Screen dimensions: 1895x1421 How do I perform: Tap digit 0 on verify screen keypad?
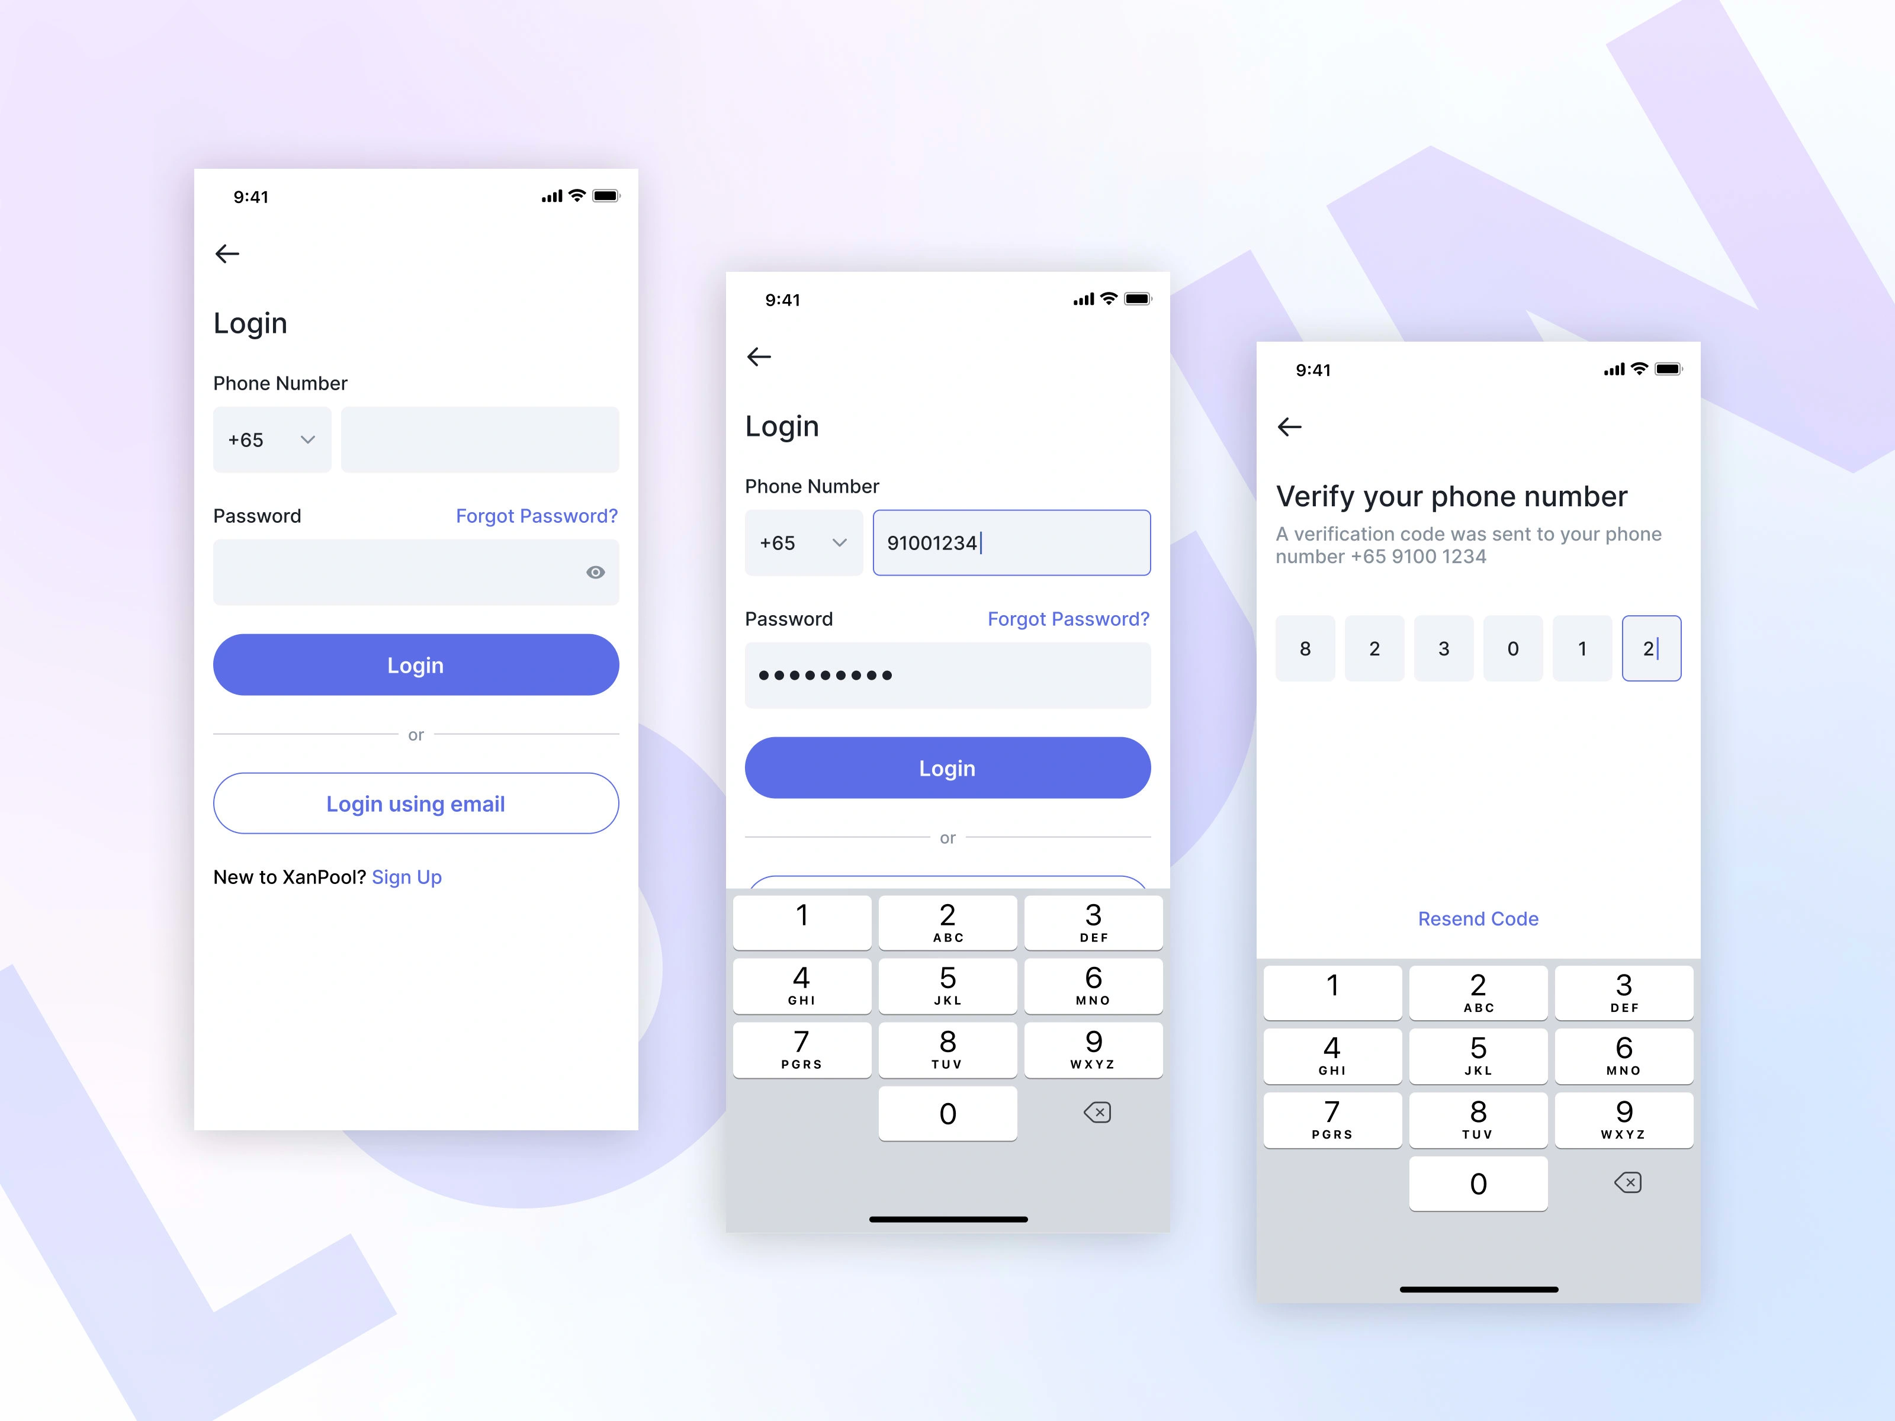point(1477,1184)
